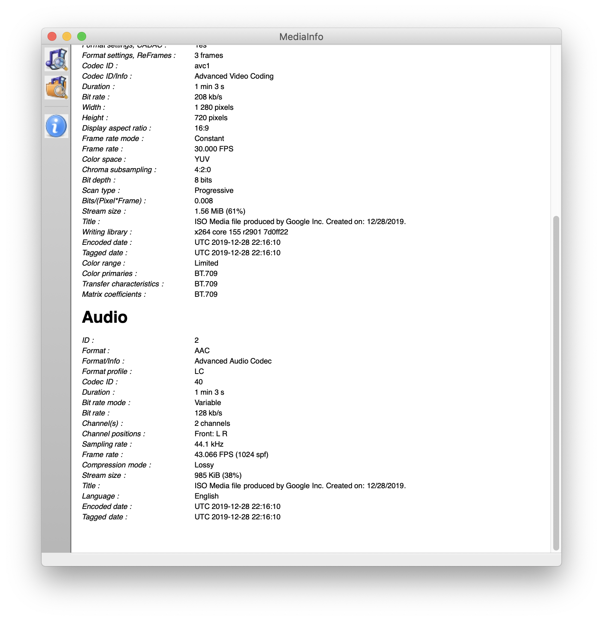The image size is (603, 621).
Task: Click the Stream size 985 KiB value
Action: click(217, 475)
